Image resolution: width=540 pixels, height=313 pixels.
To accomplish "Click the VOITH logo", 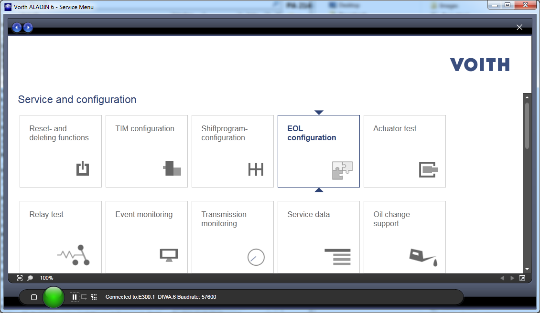I will point(480,65).
